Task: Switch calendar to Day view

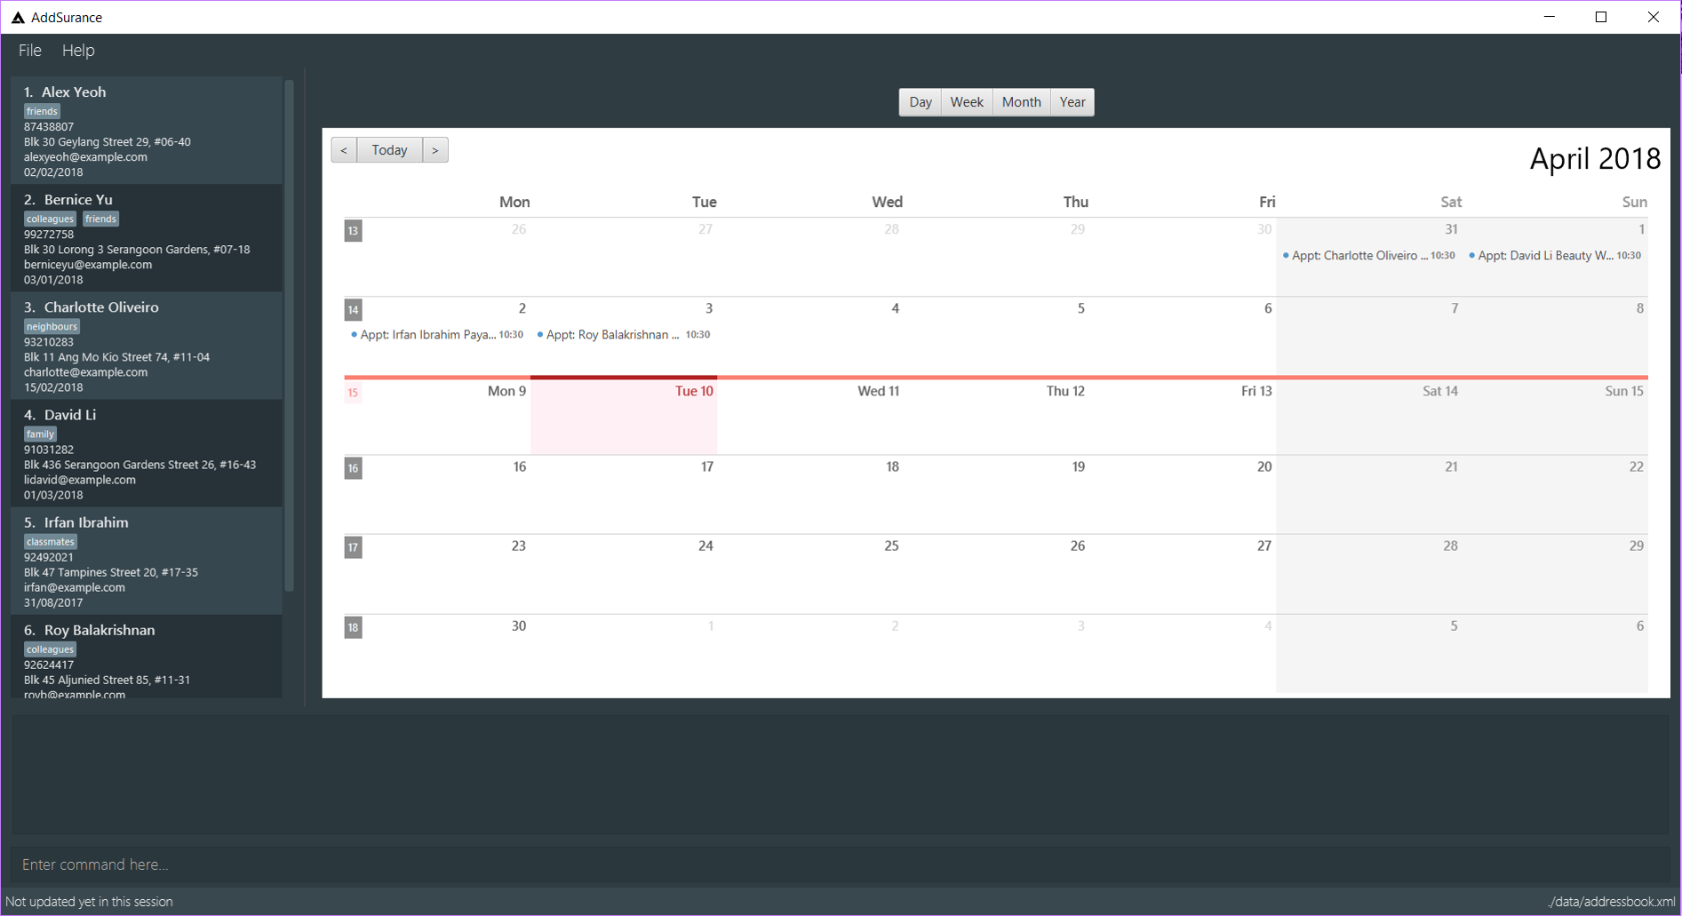Action: click(x=921, y=102)
